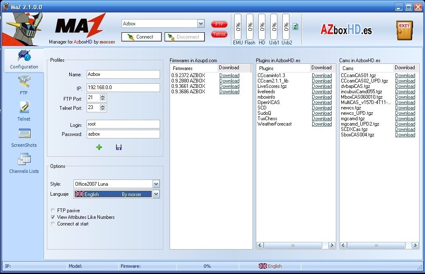Open the Configuration section icon

pyautogui.click(x=24, y=56)
